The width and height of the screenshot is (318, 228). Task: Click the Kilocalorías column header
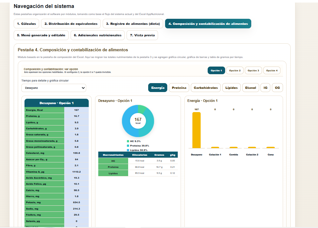[x=140, y=155]
